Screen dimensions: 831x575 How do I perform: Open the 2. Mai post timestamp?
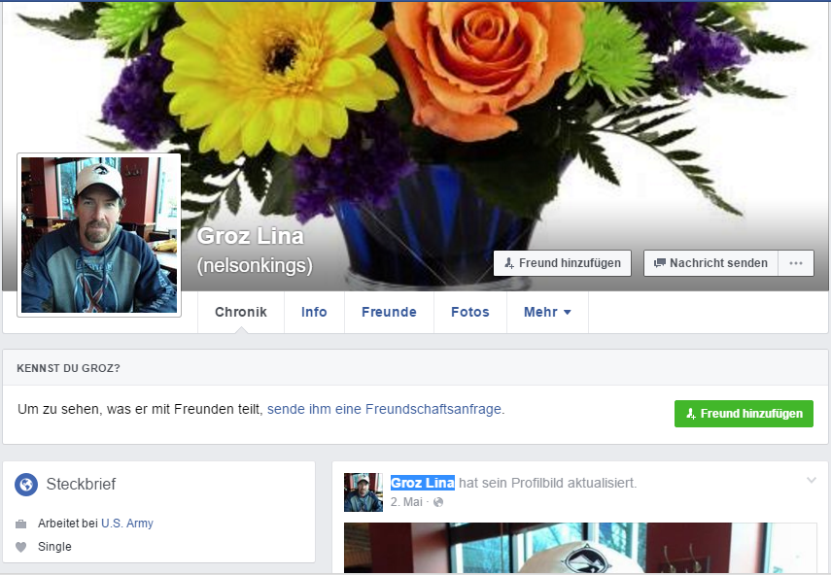click(406, 502)
